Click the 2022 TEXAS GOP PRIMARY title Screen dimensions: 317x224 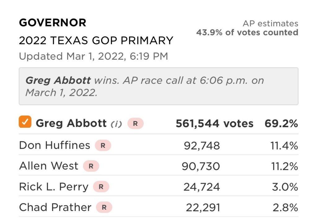pyautogui.click(x=96, y=41)
